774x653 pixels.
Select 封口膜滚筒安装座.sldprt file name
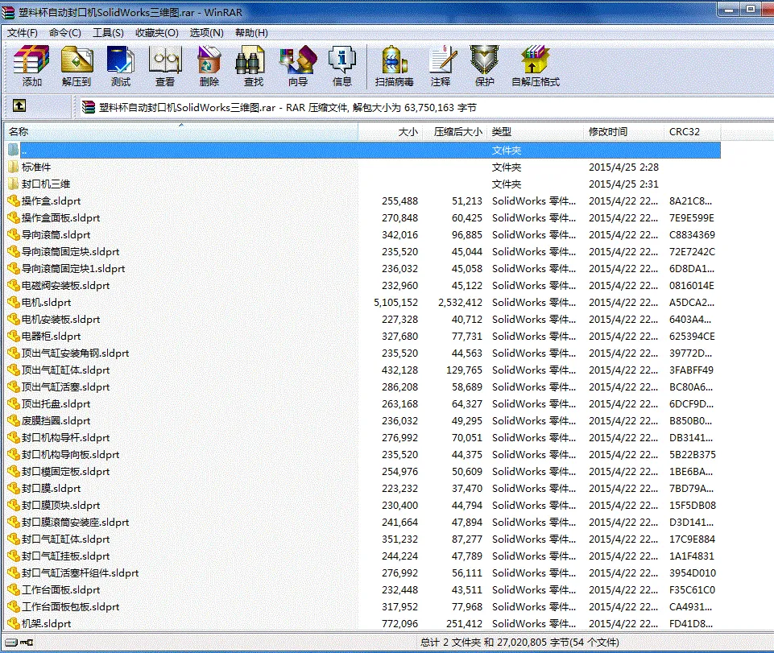pyautogui.click(x=76, y=523)
